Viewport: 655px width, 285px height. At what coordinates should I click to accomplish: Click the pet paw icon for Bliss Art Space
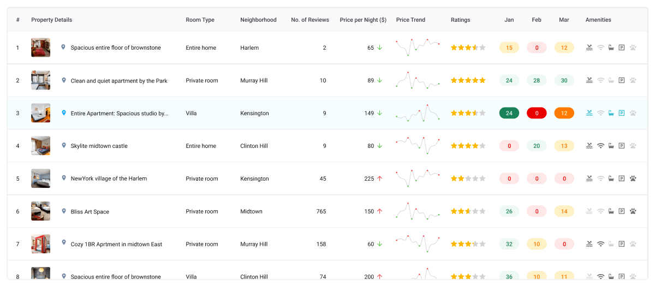tap(633, 211)
